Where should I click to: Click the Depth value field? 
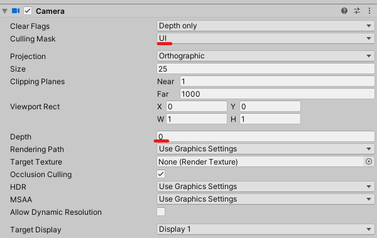tap(265, 136)
